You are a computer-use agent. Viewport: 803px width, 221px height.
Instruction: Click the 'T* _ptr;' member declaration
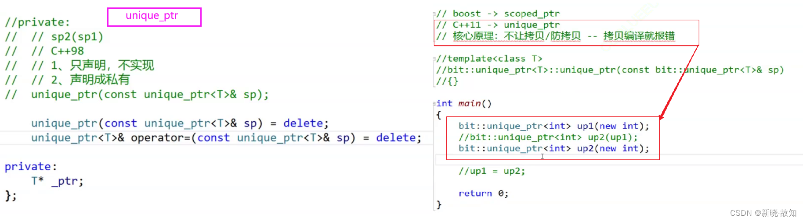(57, 181)
